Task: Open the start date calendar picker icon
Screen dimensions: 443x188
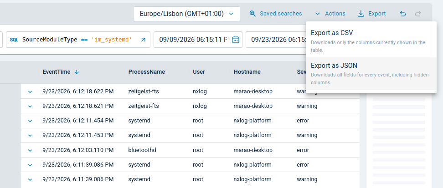Action: pos(235,40)
